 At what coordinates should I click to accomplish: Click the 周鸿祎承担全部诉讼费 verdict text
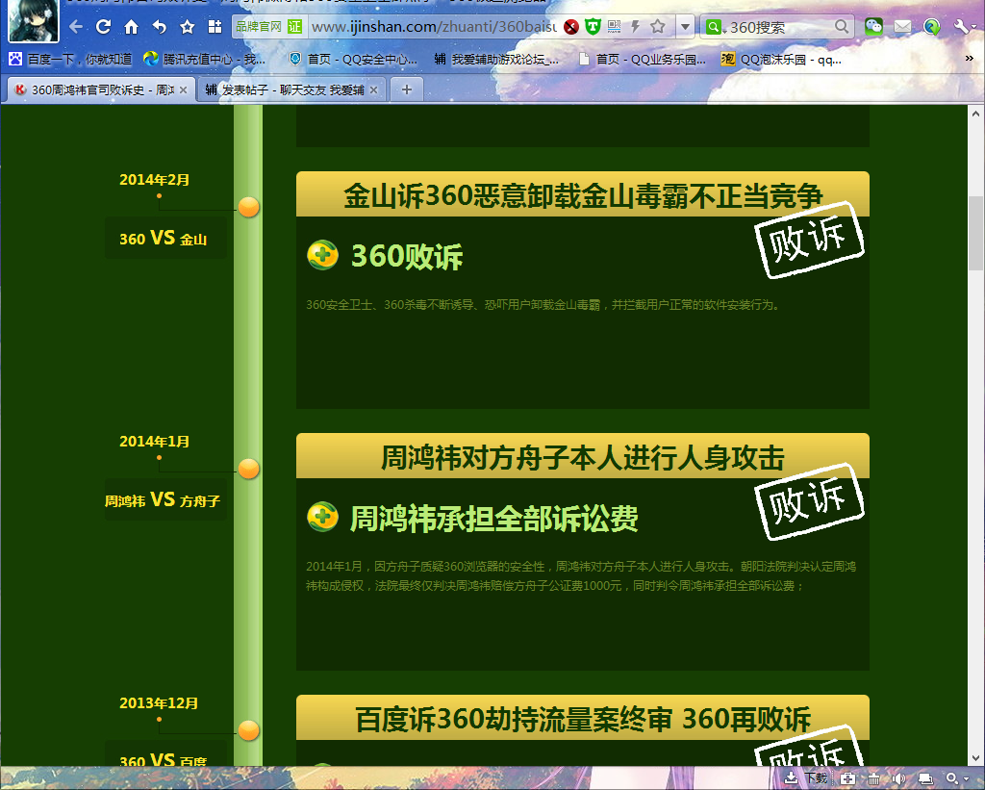(493, 519)
